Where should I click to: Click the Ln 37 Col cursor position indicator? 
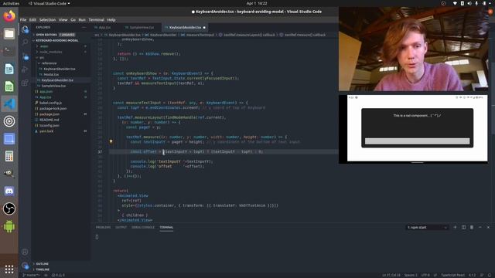391,275
